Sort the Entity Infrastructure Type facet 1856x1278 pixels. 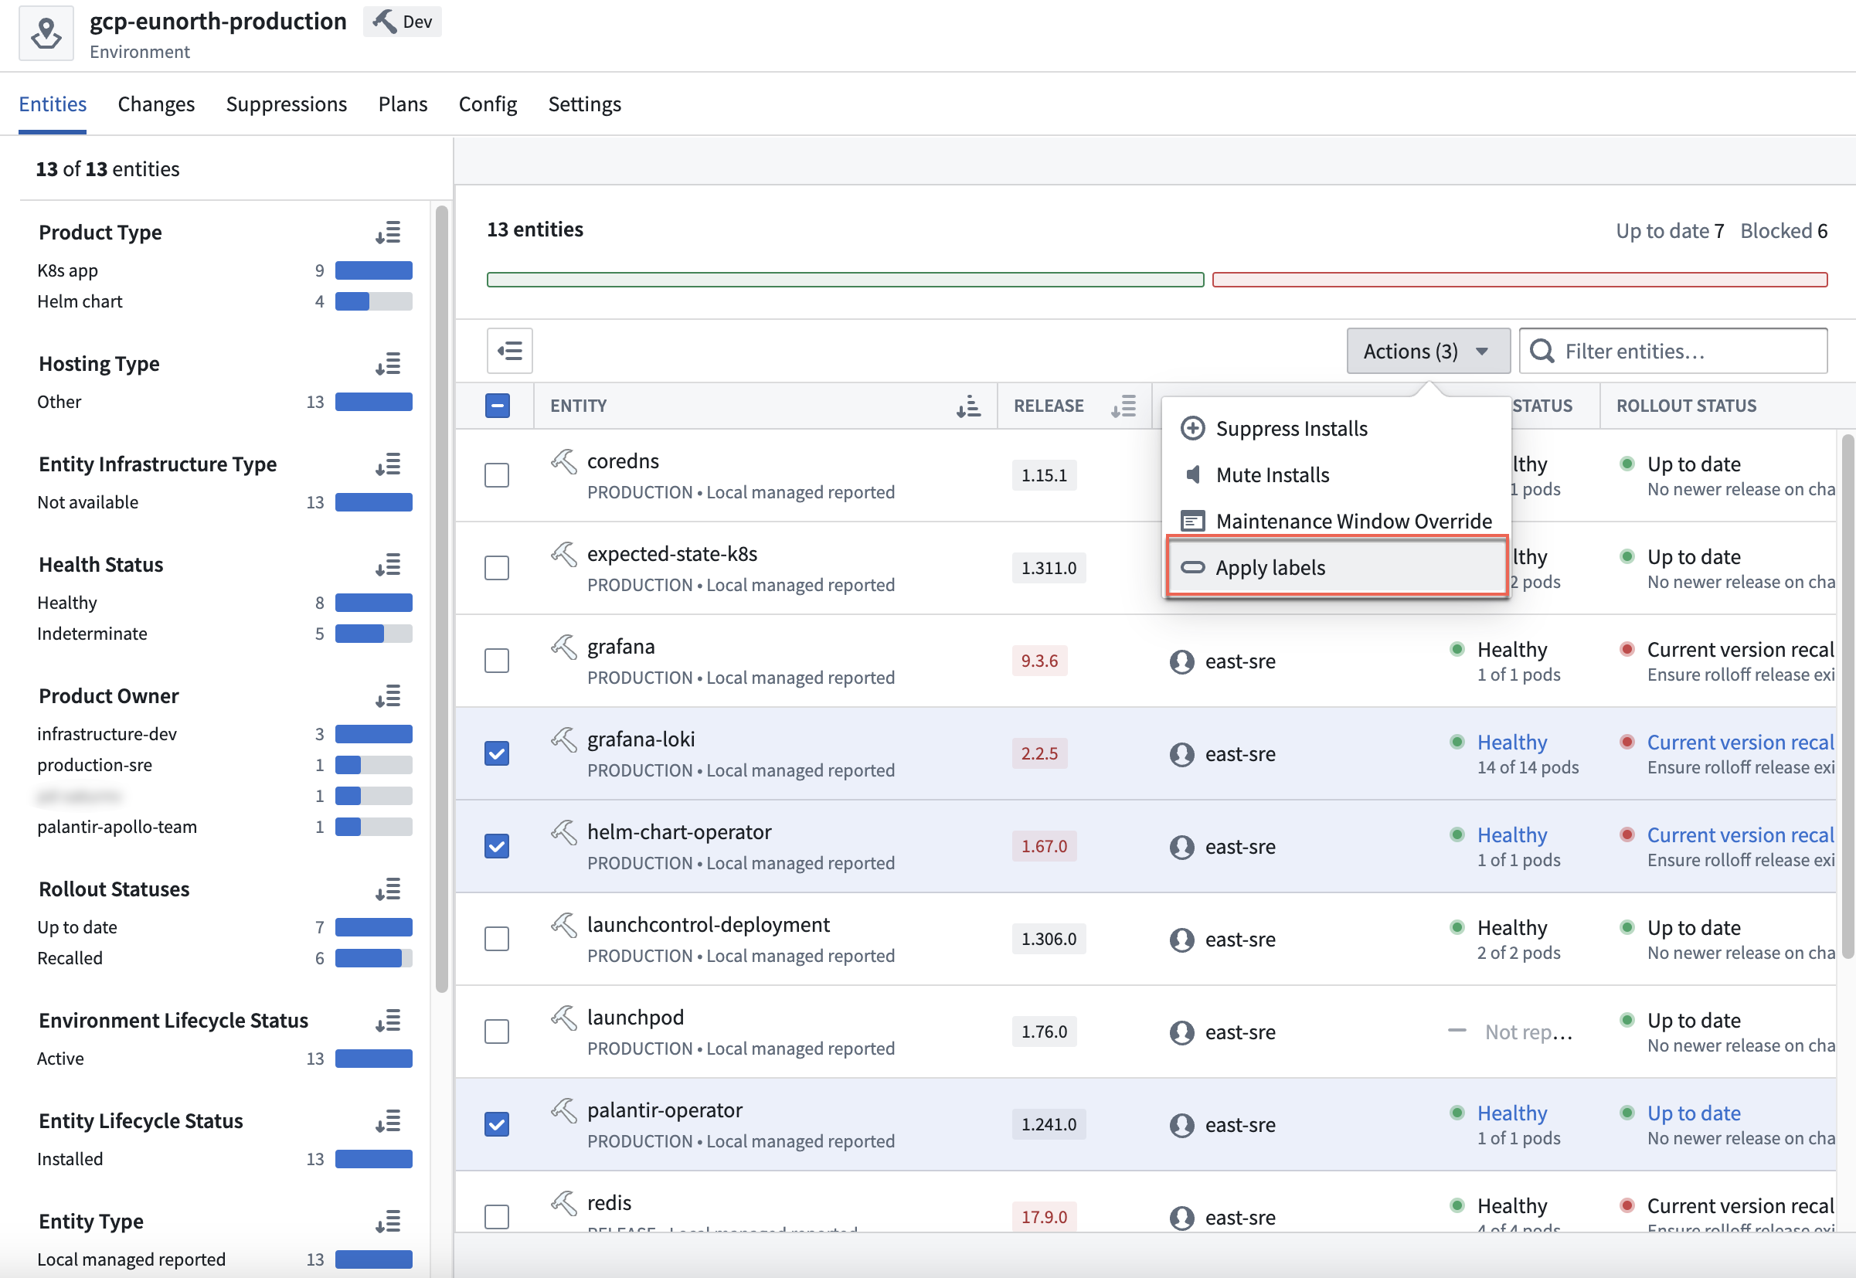pyautogui.click(x=389, y=465)
